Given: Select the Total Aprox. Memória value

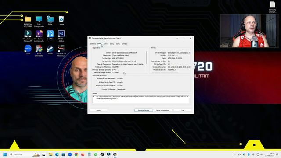Looking at the screenshot, I should (x=115, y=67).
